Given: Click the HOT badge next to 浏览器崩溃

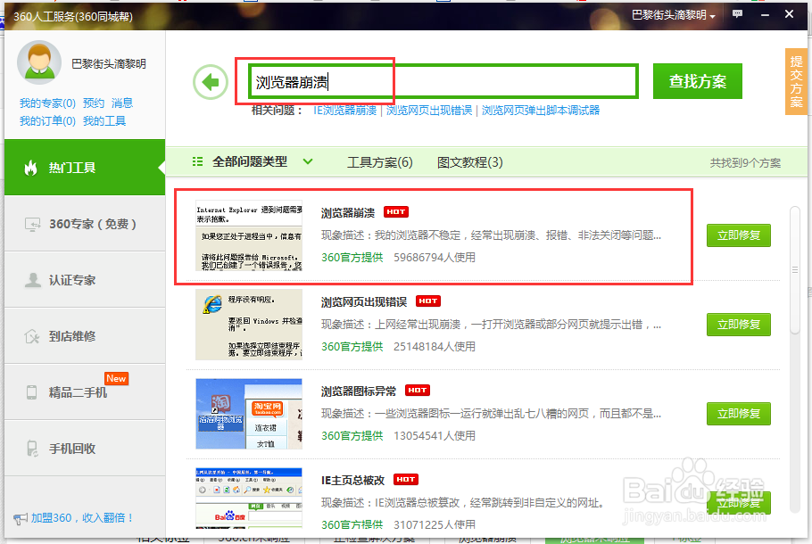Looking at the screenshot, I should (x=396, y=211).
